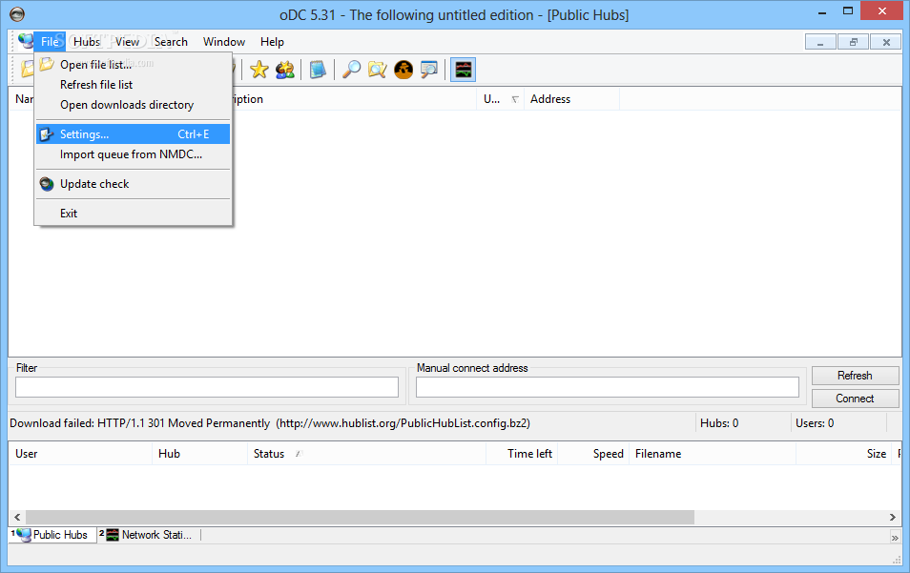Sort transfers by Time left column
Screen dimensions: 910x573
tap(522, 454)
